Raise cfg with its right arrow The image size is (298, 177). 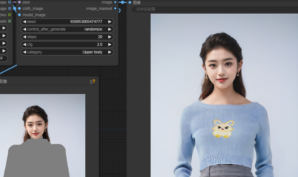click(x=110, y=44)
